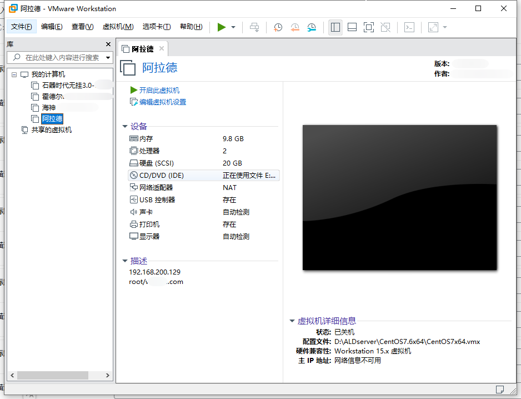521x399 pixels.
Task: Click the 硬盘 (SCSI) device row
Action: pyautogui.click(x=203, y=163)
